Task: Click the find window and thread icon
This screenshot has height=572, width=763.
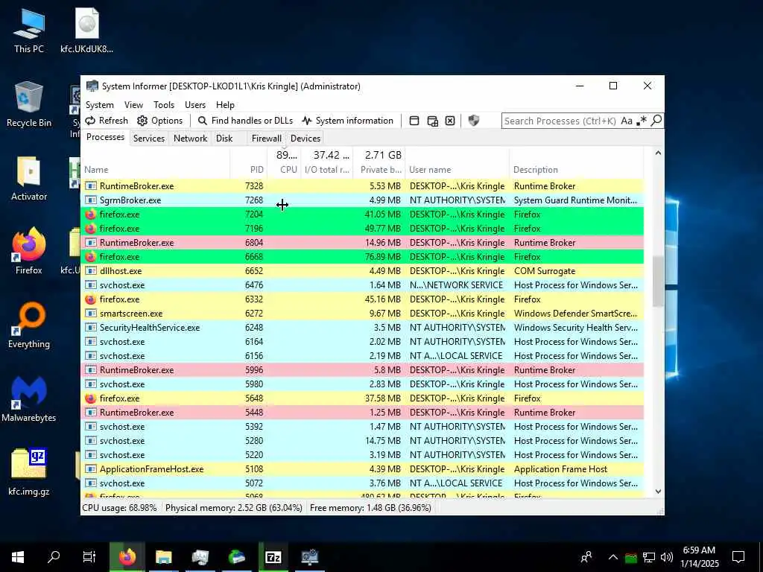Action: point(433,121)
